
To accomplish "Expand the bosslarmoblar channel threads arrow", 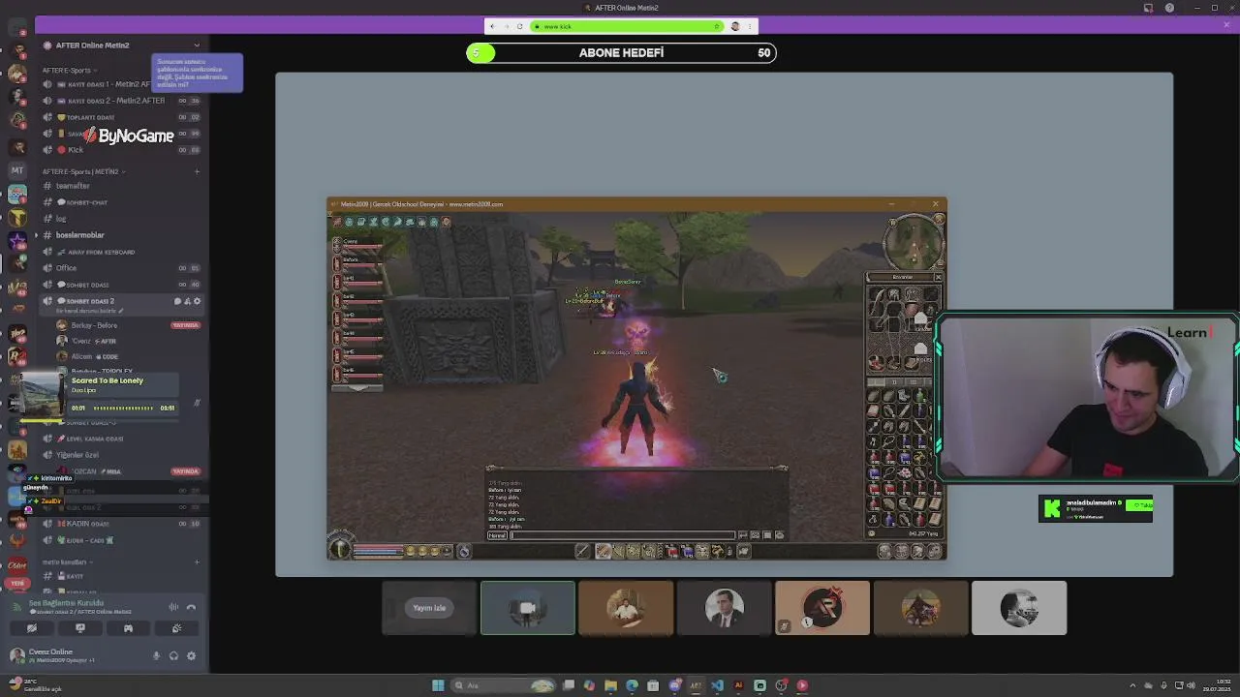I will coord(37,235).
